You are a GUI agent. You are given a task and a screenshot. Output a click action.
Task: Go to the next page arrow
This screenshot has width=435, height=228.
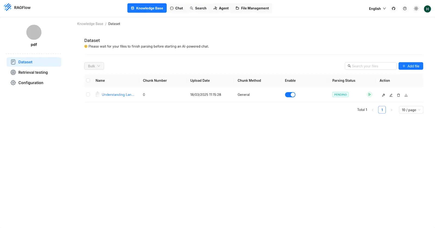[x=391, y=110]
